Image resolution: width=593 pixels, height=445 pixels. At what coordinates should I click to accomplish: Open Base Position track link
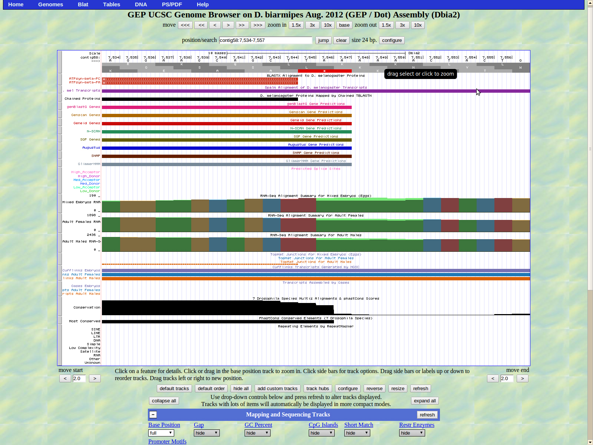pyautogui.click(x=164, y=425)
